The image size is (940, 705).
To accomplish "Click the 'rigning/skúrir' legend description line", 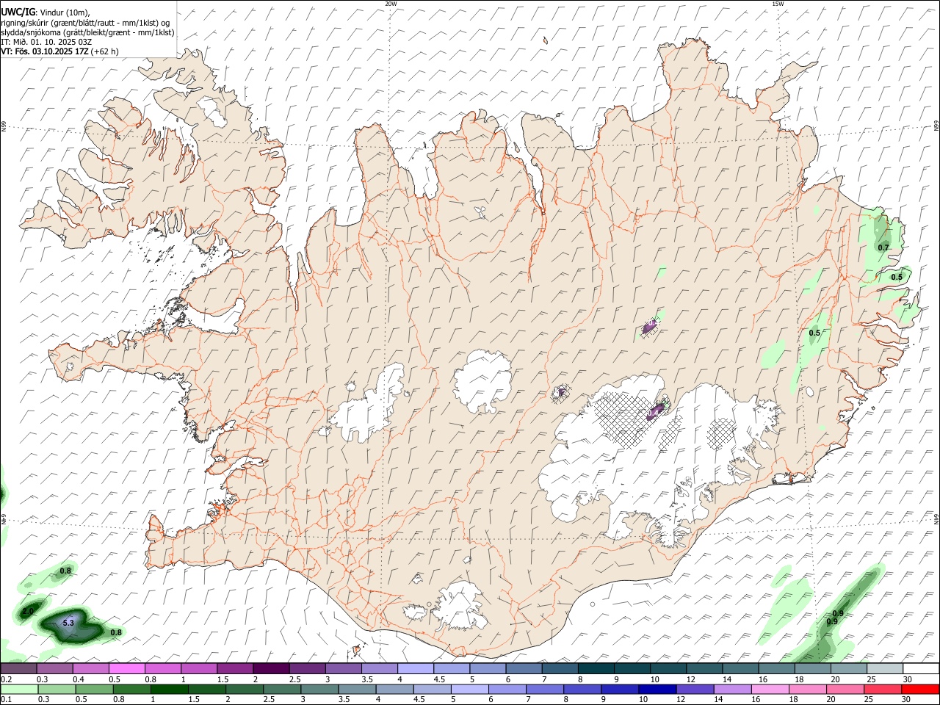I will tap(85, 22).
